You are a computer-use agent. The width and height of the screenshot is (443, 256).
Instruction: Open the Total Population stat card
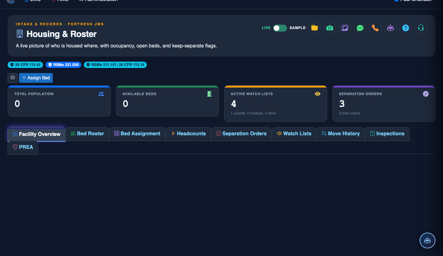tap(59, 101)
